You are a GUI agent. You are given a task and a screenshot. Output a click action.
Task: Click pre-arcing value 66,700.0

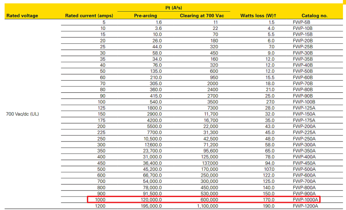[x=153, y=176]
